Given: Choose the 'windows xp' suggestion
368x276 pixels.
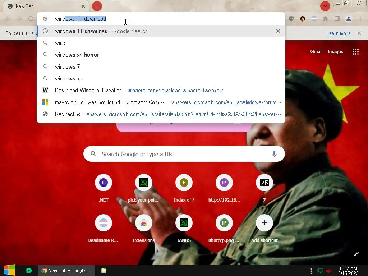Looking at the screenshot, I should pyautogui.click(x=161, y=78).
